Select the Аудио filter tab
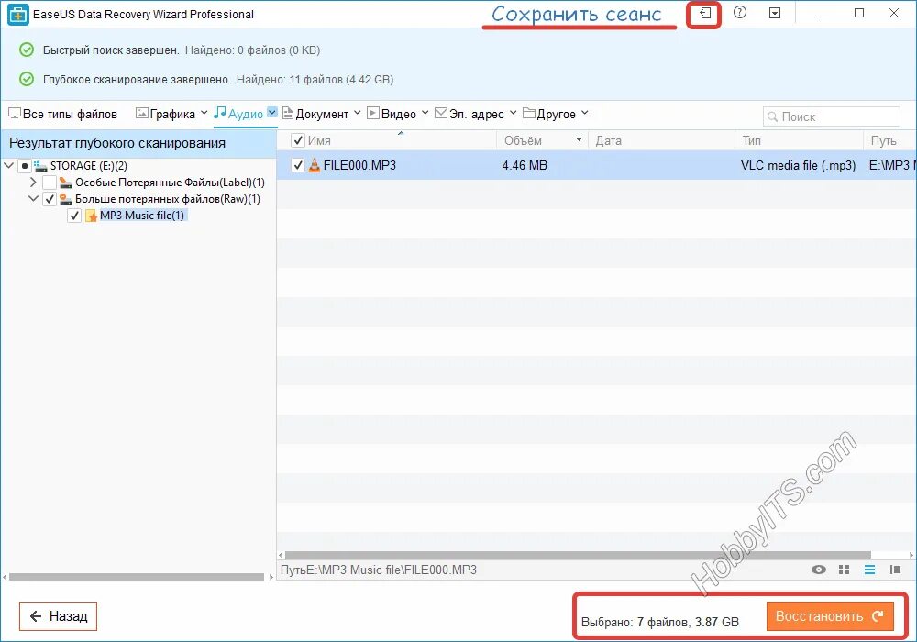 coord(238,114)
